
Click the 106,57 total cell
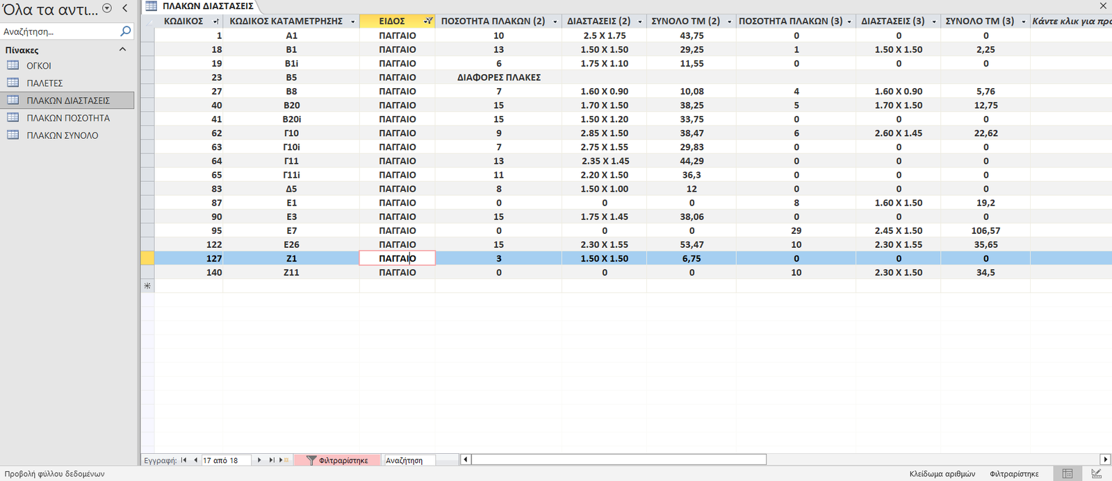pos(986,230)
